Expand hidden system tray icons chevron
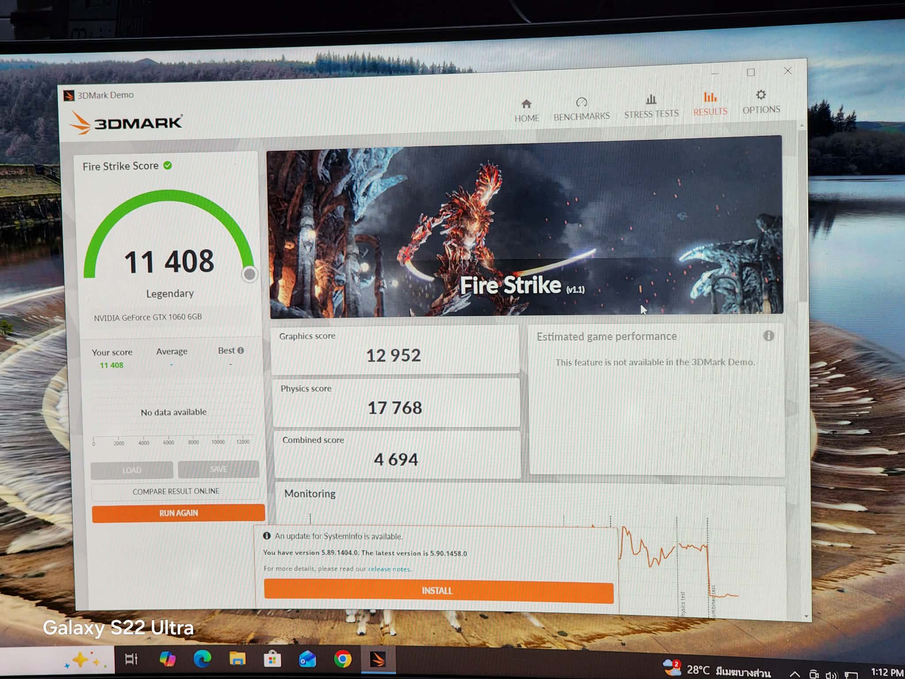This screenshot has height=679, width=905. 795,674
